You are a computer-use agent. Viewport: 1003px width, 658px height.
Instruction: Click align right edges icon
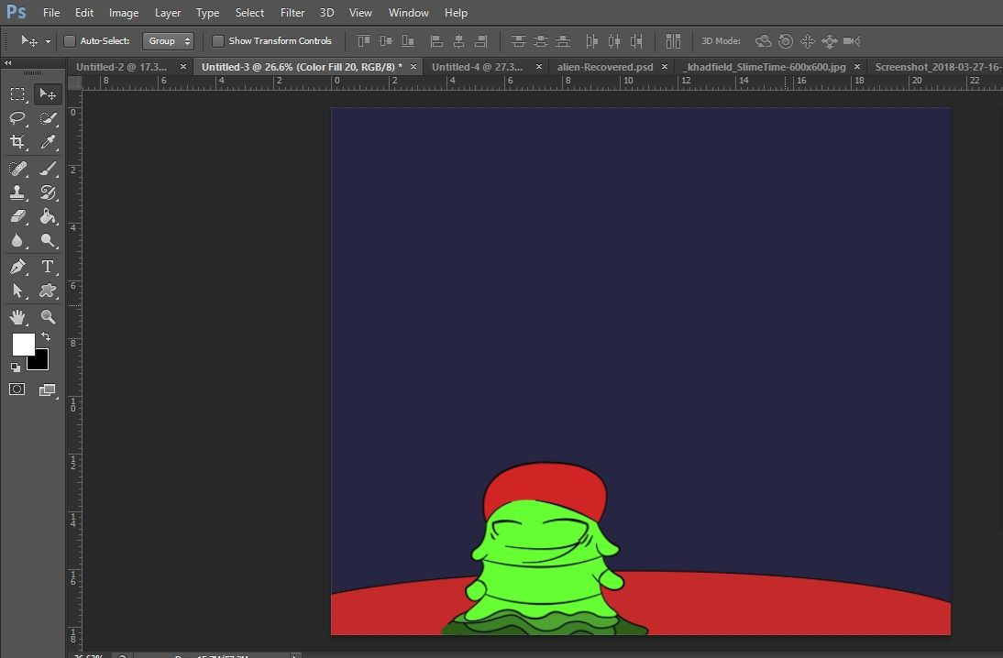[481, 41]
